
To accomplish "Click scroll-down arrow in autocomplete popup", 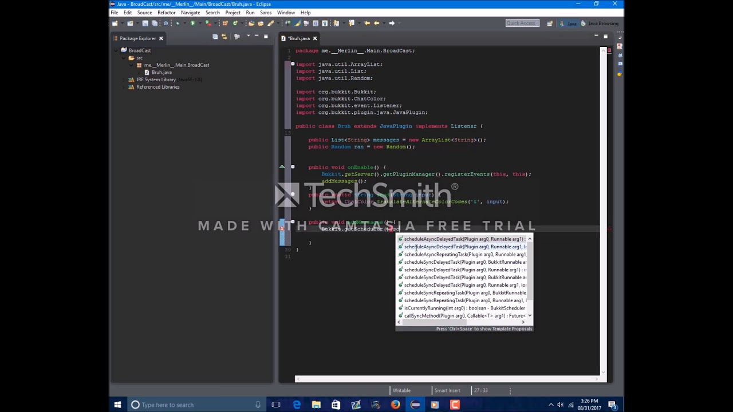I will (530, 316).
